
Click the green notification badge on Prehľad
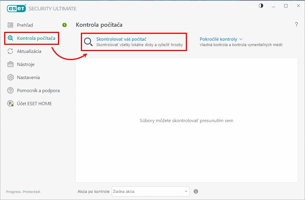point(65,25)
